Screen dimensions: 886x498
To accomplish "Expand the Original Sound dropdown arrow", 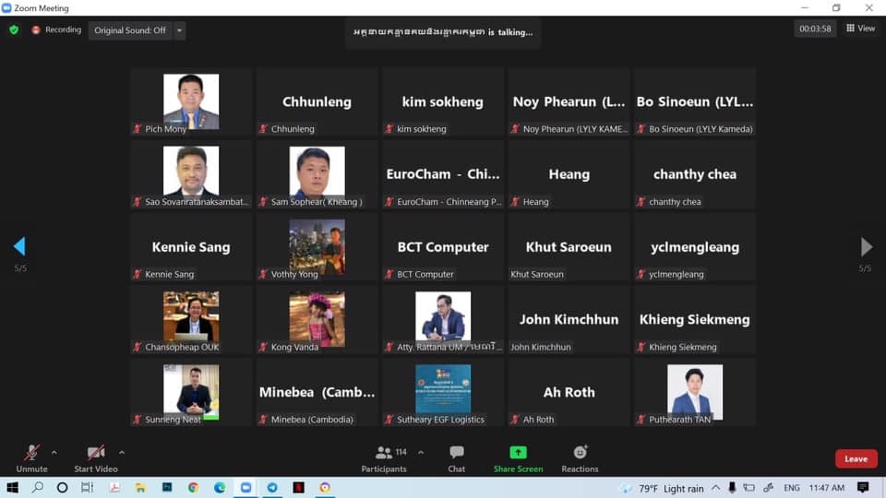I will coord(179,30).
